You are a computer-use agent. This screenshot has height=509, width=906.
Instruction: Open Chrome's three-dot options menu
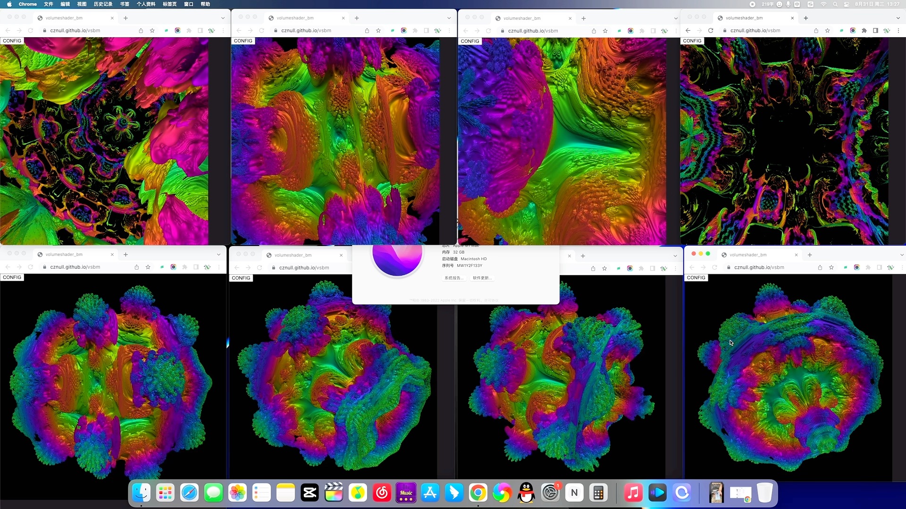(x=899, y=30)
